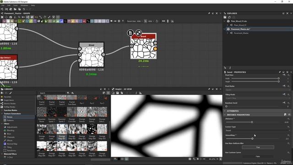Click the 2D View info icon
The image size is (293, 165).
pyautogui.click(x=136, y=93)
